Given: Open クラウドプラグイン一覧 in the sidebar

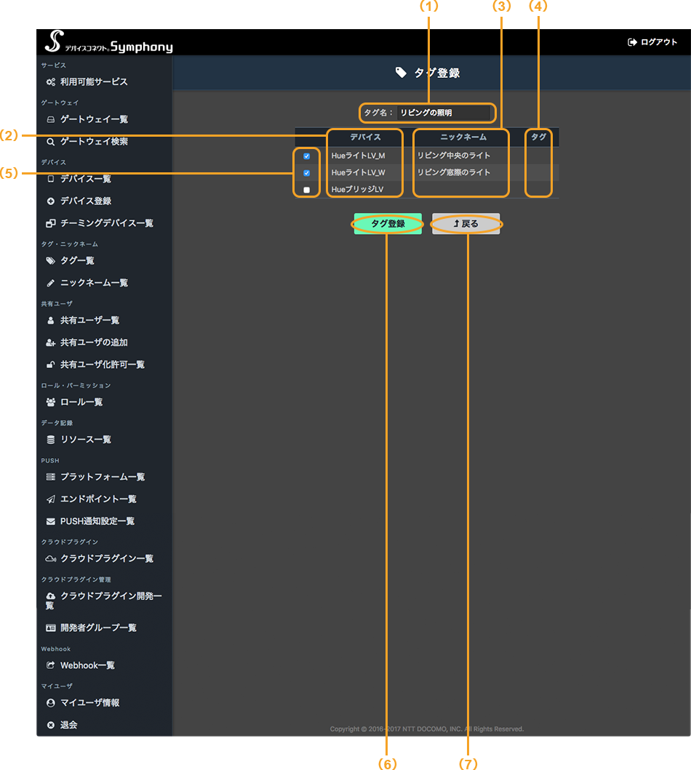Looking at the screenshot, I should coord(107,559).
